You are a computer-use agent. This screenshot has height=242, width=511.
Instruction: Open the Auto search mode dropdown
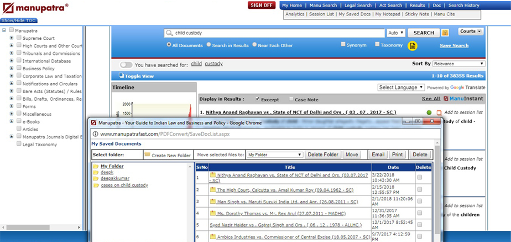pos(396,33)
